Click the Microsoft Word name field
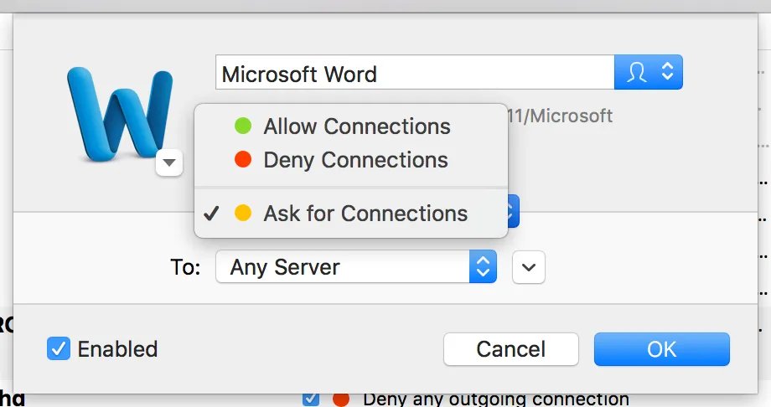Image resolution: width=771 pixels, height=407 pixels. 415,72
